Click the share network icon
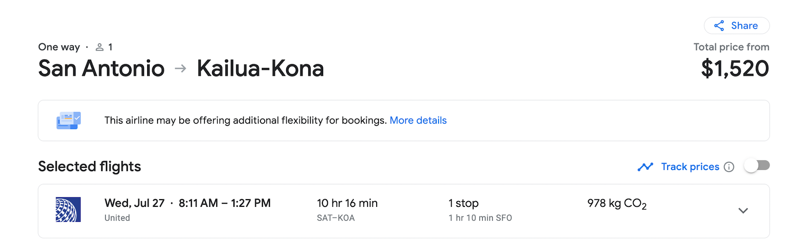The height and width of the screenshot is (251, 806). (719, 25)
